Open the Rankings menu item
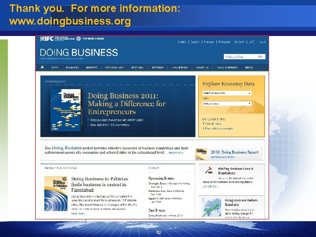316x237 pixels. point(72,68)
